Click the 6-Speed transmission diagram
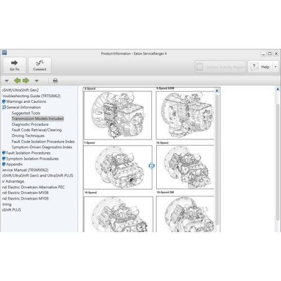Image resolution: width=281 pixels, height=281 pixels. pyautogui.click(x=118, y=115)
